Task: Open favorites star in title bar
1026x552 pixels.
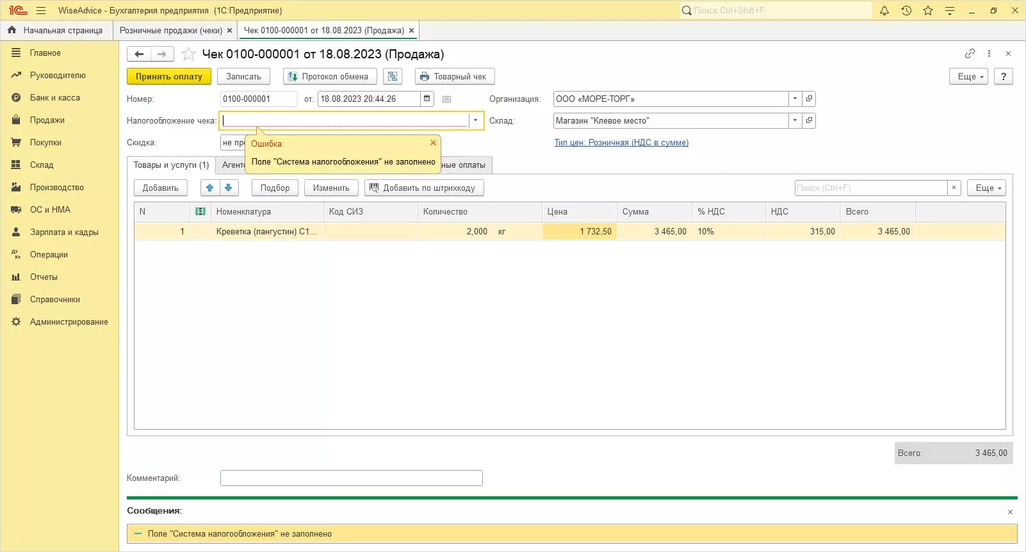Action: point(928,10)
